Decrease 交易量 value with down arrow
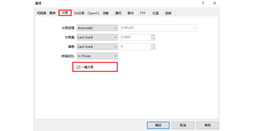Image resolution: width=253 pixels, height=131 pixels. pos(153,39)
